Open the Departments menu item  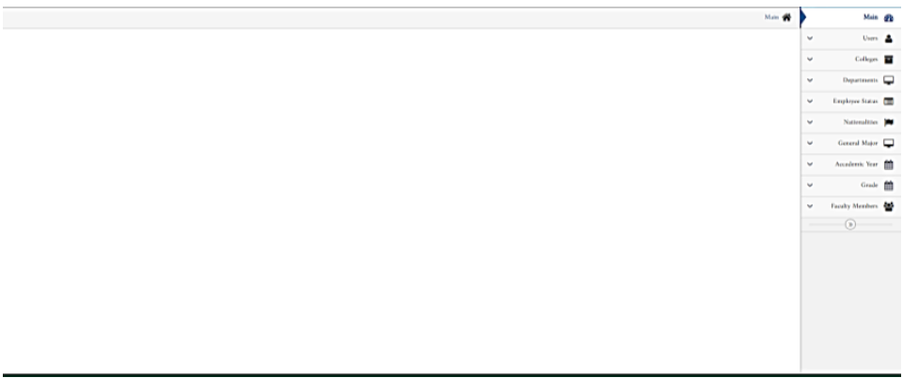[851, 81]
